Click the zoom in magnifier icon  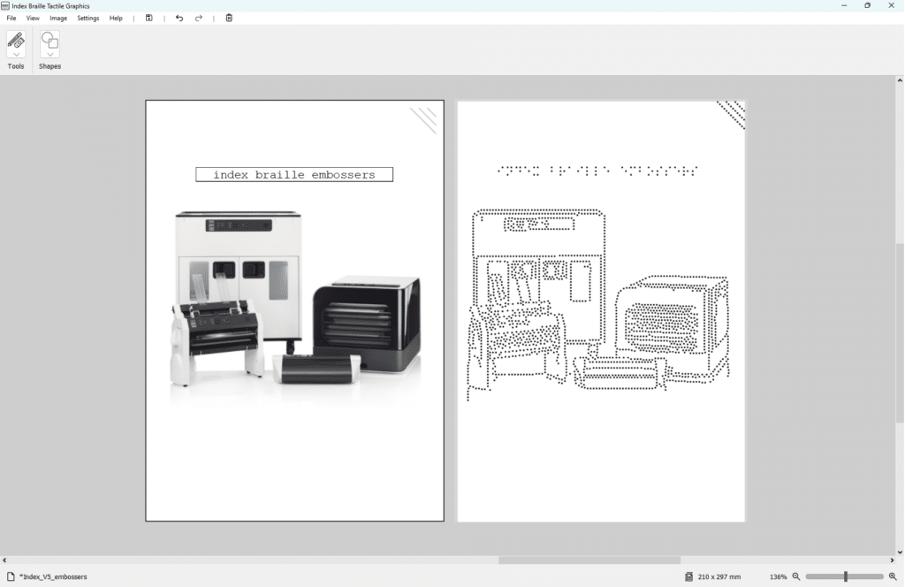892,576
